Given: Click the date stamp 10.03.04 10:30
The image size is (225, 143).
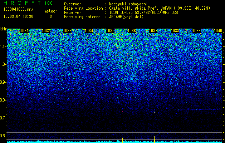Looking at the screenshot, I should click(x=18, y=16).
